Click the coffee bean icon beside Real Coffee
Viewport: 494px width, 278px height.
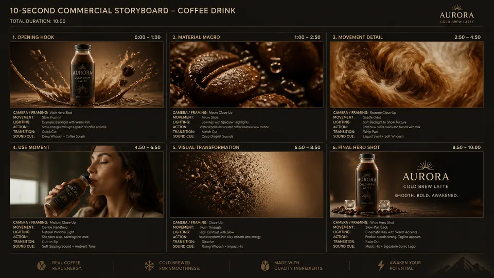point(42,266)
